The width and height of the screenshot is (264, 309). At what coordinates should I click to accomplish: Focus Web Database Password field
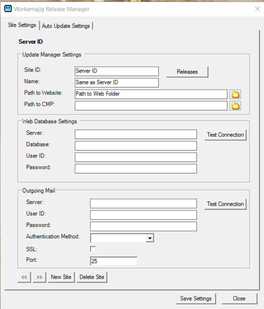pos(136,169)
